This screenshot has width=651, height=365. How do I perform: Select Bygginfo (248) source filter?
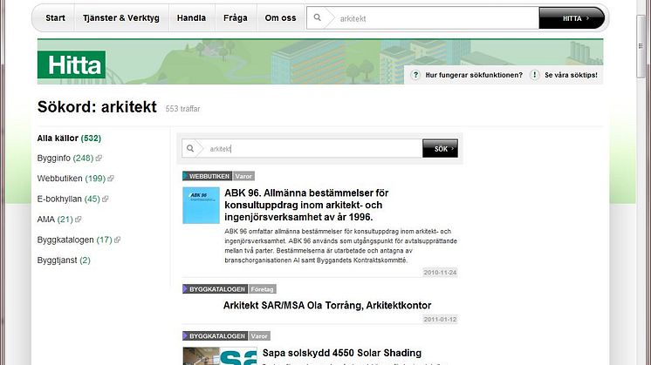(x=65, y=159)
